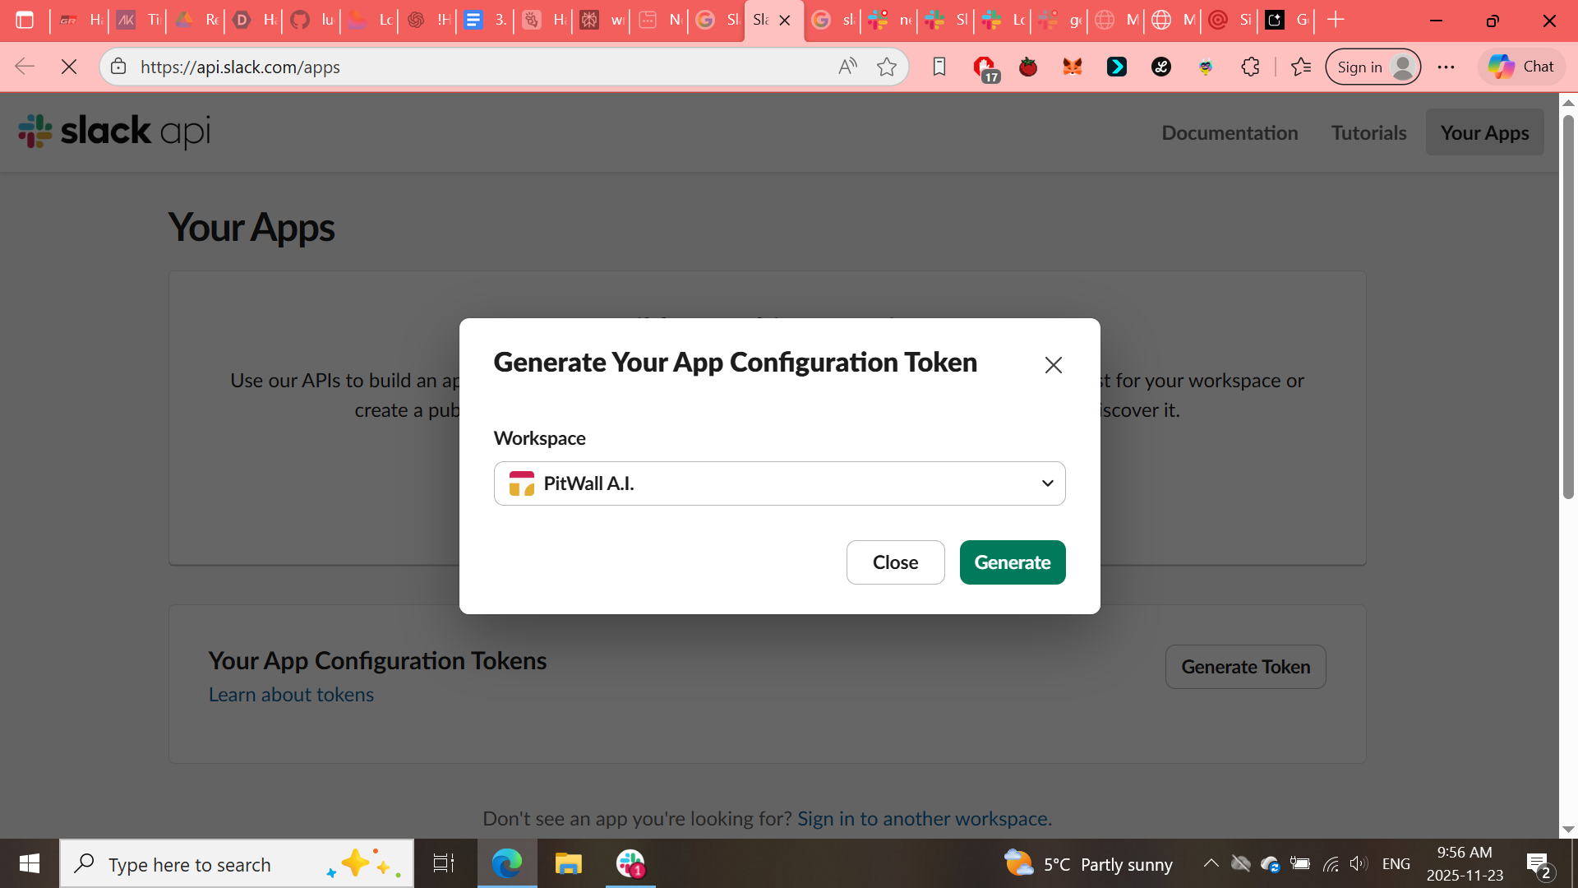Image resolution: width=1578 pixels, height=888 pixels.
Task: Open Slack app from Windows taskbar
Action: pyautogui.click(x=630, y=863)
